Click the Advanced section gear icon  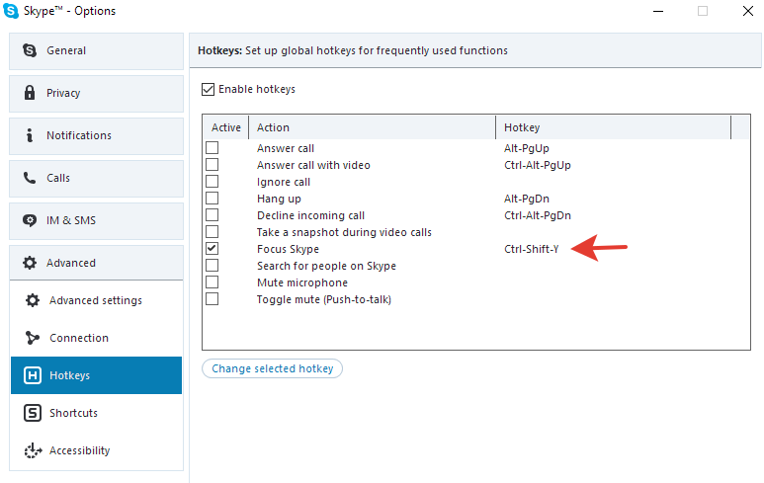click(x=30, y=263)
